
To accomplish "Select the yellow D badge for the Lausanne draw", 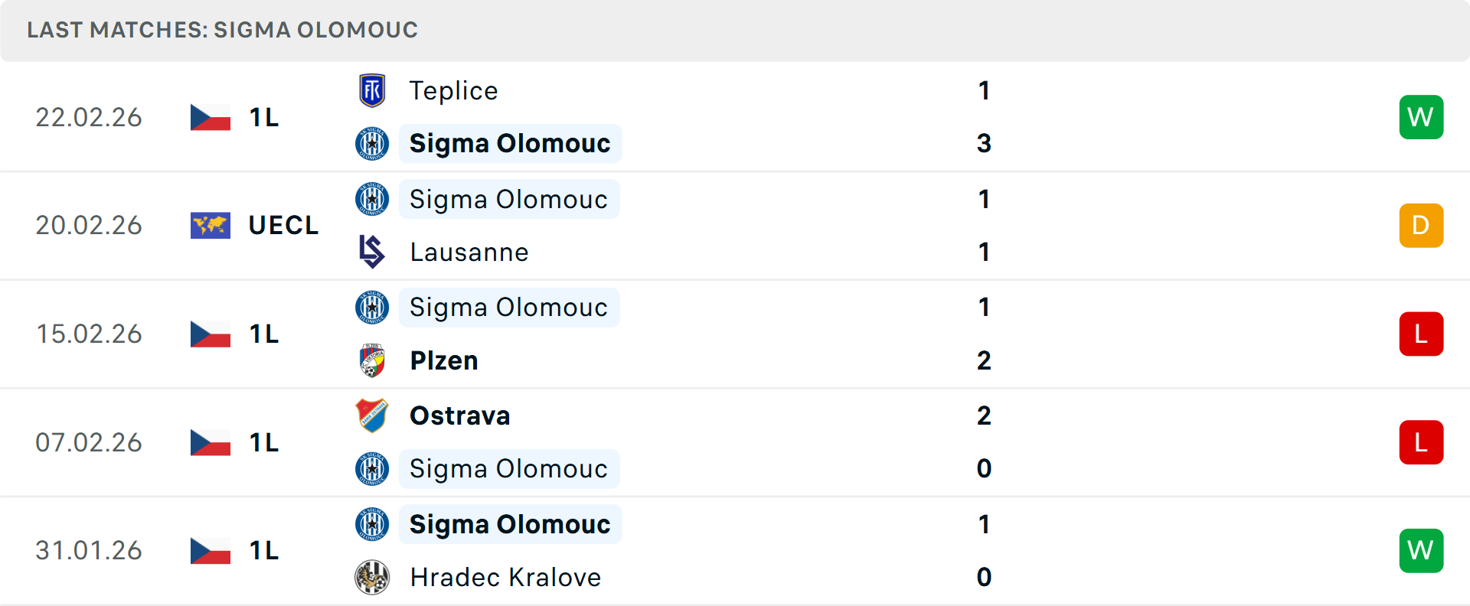I will [1421, 225].
